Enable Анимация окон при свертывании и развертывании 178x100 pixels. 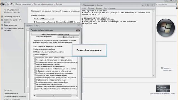coord(35,60)
